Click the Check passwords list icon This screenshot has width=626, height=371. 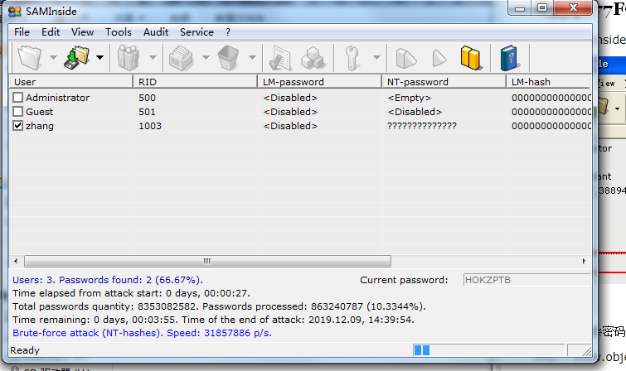point(280,58)
